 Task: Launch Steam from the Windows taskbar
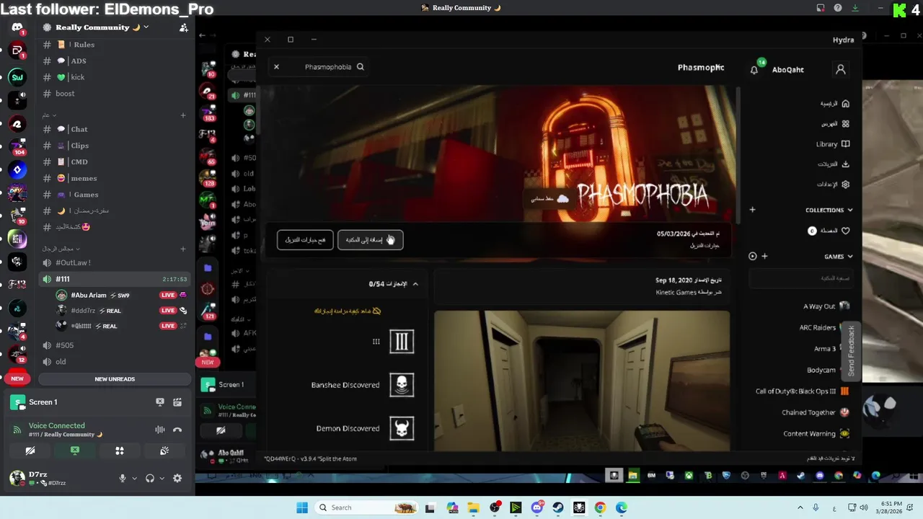click(x=558, y=507)
